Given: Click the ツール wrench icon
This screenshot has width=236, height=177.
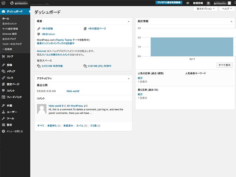Looking at the screenshot, I should (3, 118).
